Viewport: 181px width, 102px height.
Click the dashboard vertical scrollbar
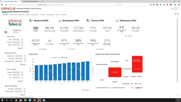tap(177, 50)
